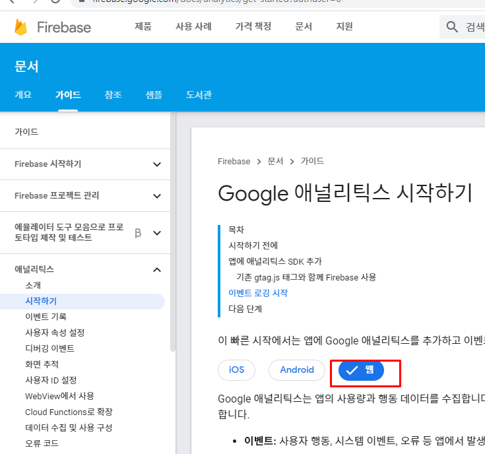Click the 목차 contents heading
The image size is (485, 454).
pos(236,230)
